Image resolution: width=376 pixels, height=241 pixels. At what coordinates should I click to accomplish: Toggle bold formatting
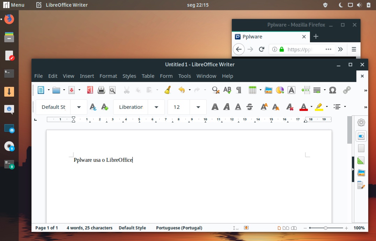click(215, 107)
